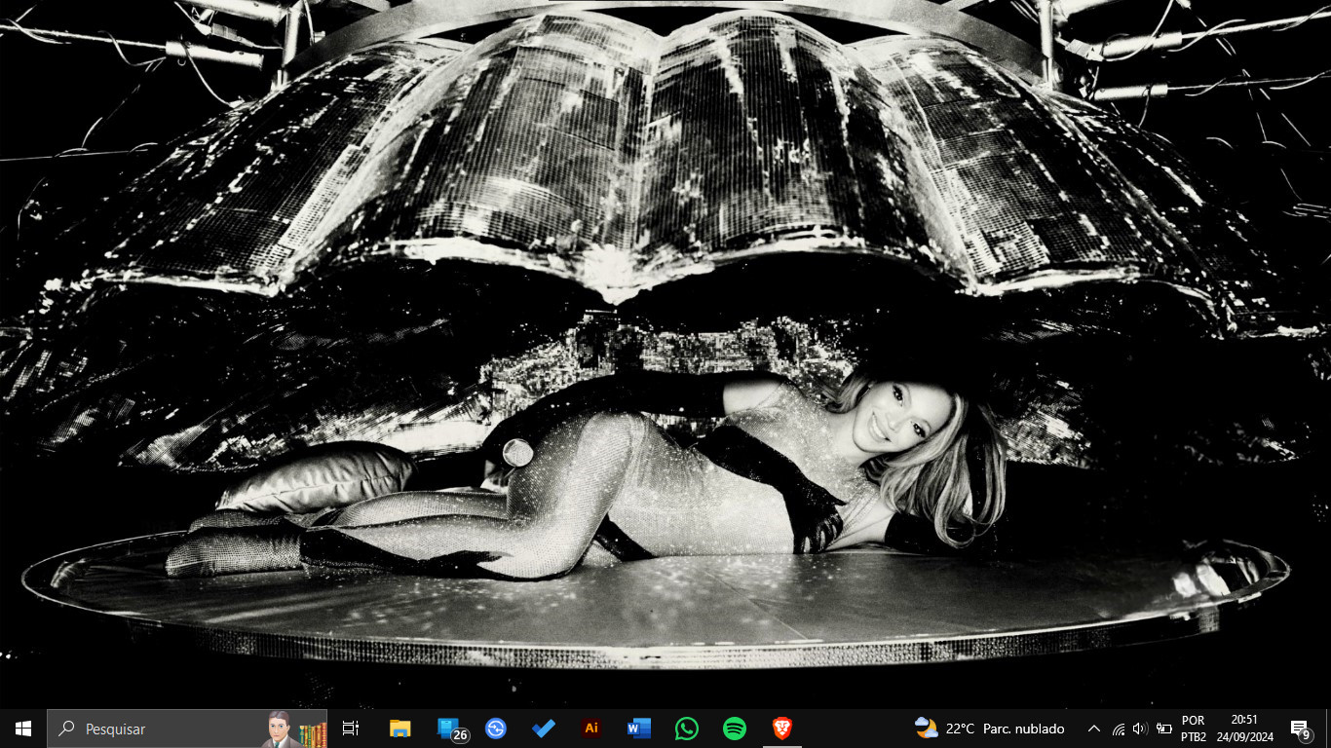Open File Explorer from the taskbar
The width and height of the screenshot is (1331, 748).
tap(399, 729)
